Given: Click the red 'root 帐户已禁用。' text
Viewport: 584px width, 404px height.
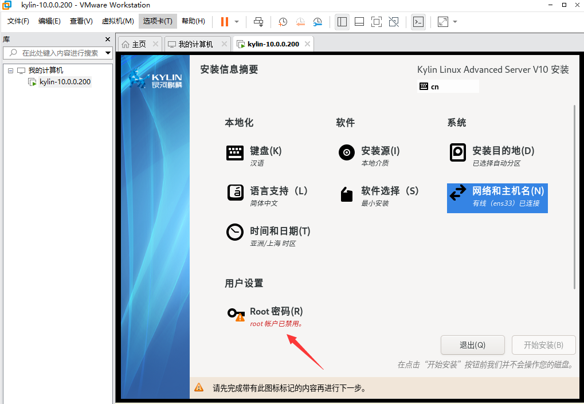Looking at the screenshot, I should [276, 324].
